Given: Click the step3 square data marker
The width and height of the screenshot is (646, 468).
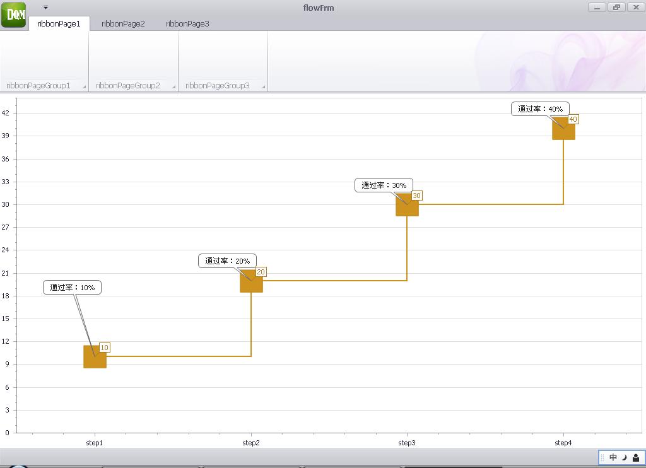Looking at the screenshot, I should click(407, 205).
